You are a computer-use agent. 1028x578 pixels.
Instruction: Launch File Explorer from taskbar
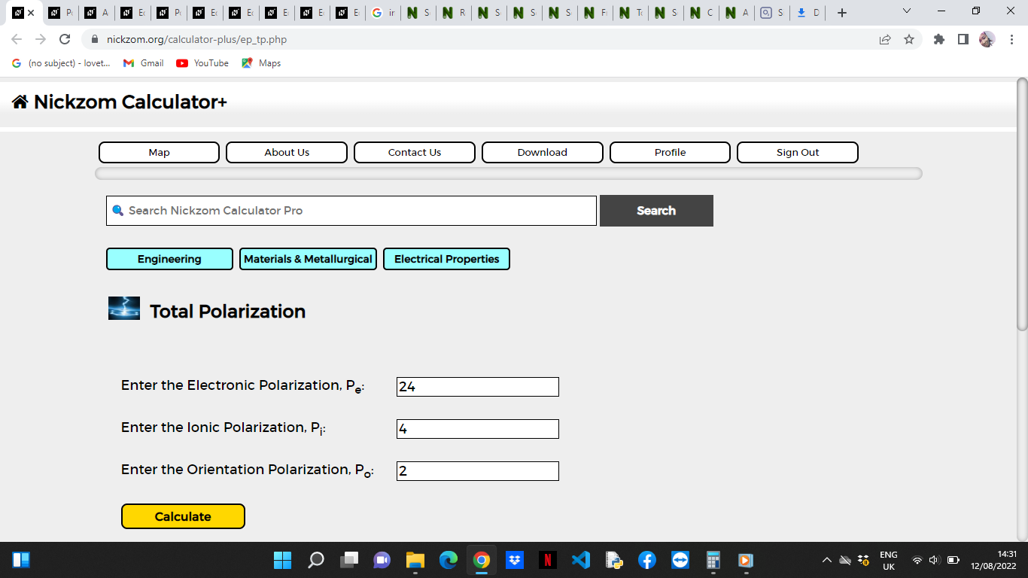point(415,560)
